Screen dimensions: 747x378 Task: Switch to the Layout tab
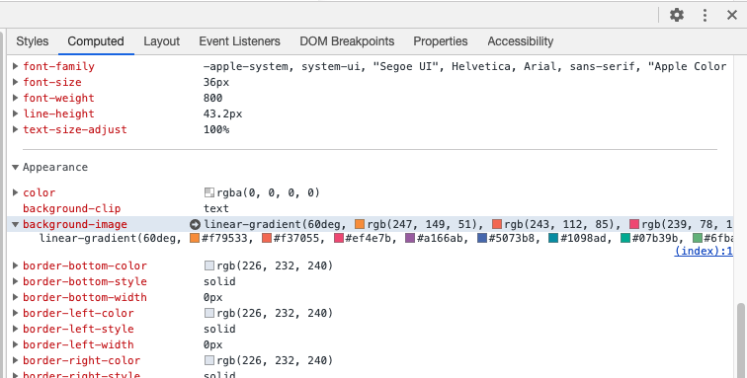point(161,41)
